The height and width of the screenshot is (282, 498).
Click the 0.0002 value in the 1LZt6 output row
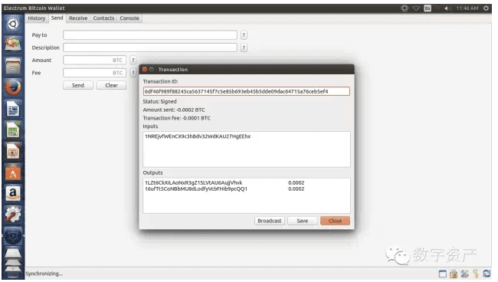click(296, 182)
